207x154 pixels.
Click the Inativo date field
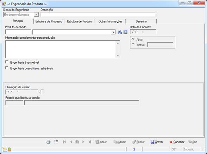click(x=160, y=45)
